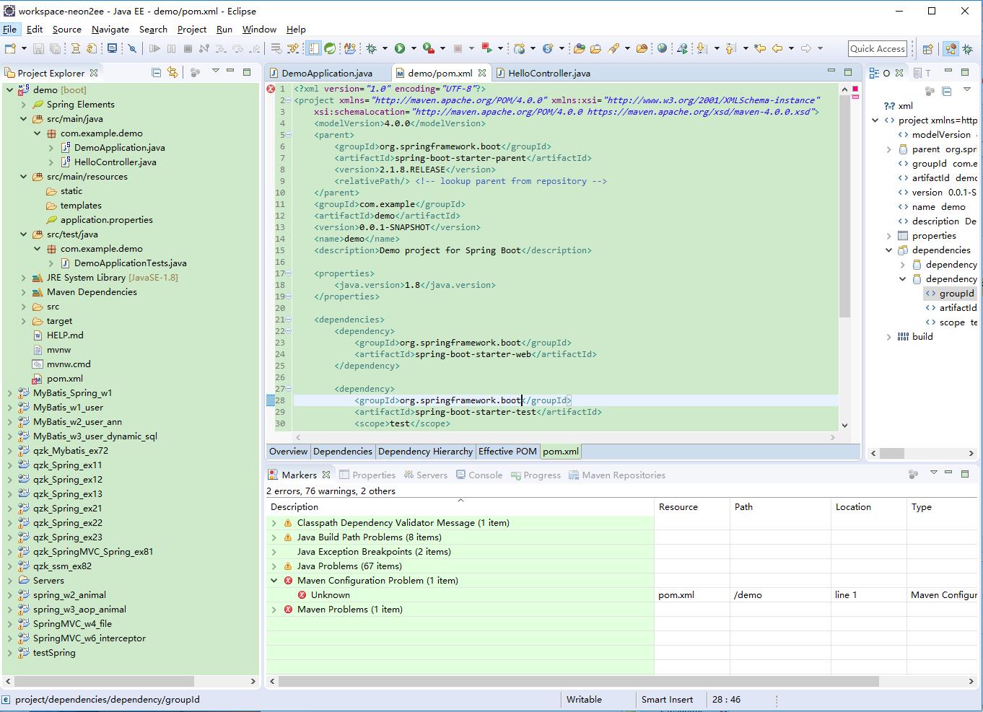983x712 pixels.
Task: Open the Dependency Hierarchy tab
Action: (x=425, y=452)
